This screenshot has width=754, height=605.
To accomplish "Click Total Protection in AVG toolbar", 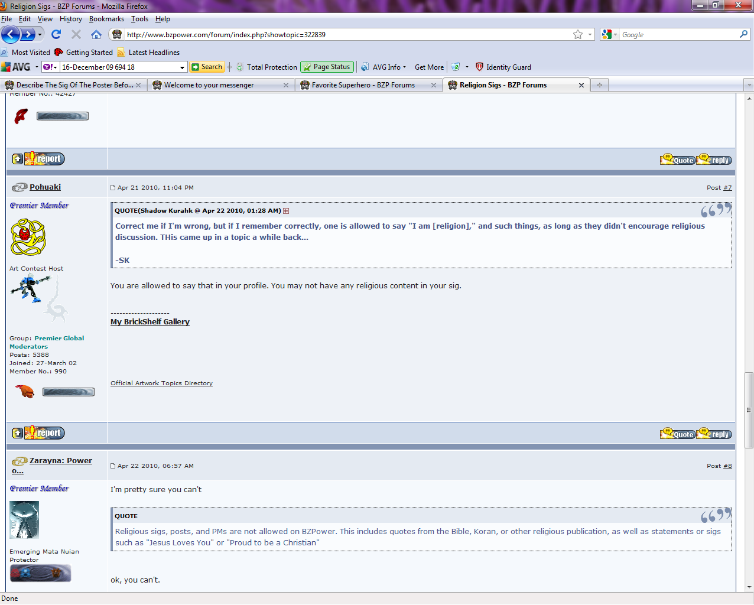I will coord(266,67).
